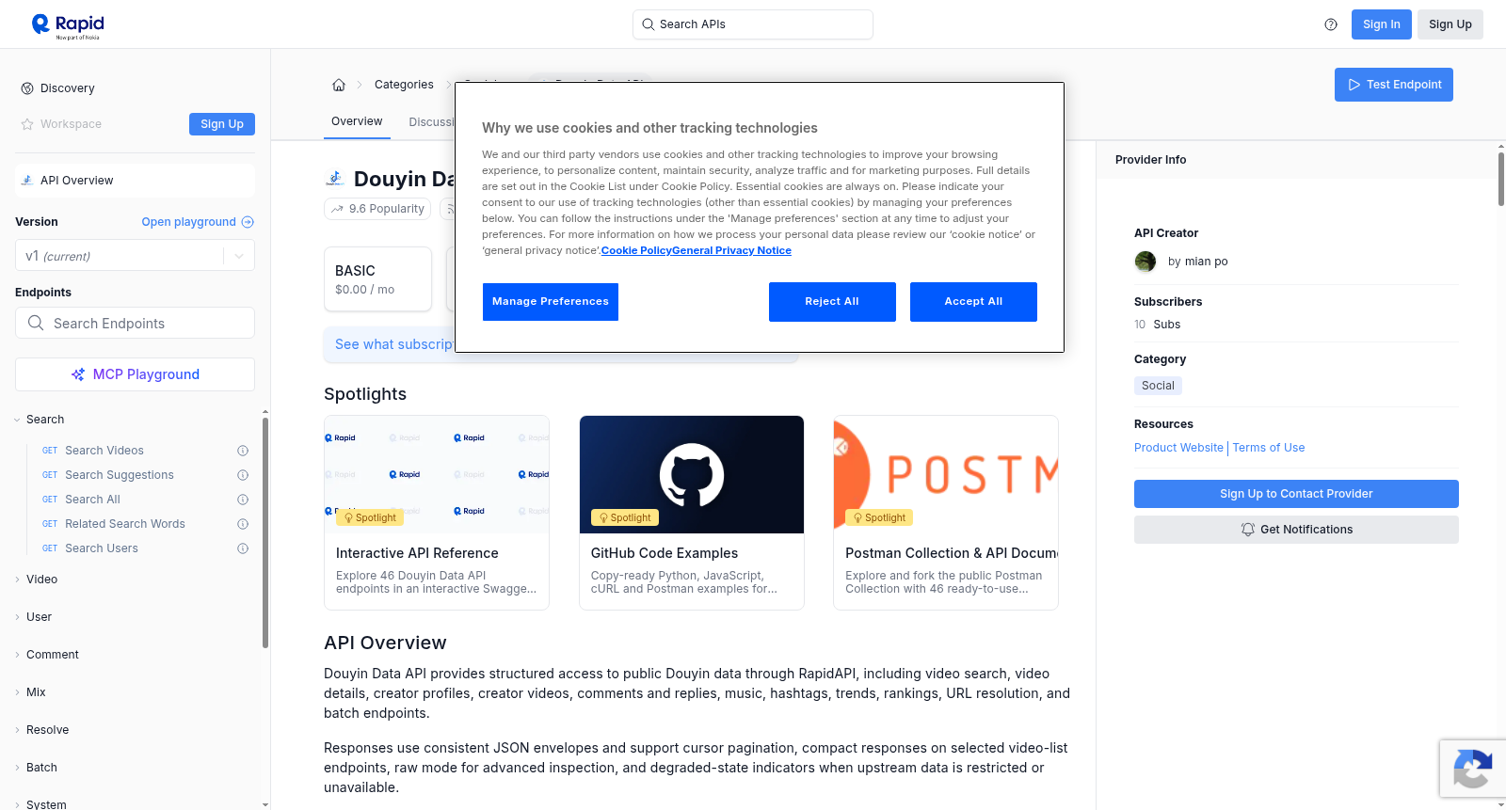Open the Postman Collection spotlight thumbnail
1506x810 pixels.
(x=946, y=474)
